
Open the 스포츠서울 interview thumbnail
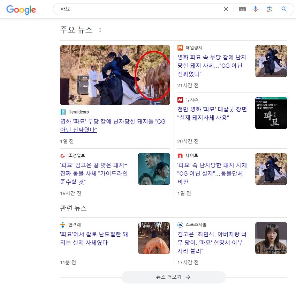coord(271,238)
